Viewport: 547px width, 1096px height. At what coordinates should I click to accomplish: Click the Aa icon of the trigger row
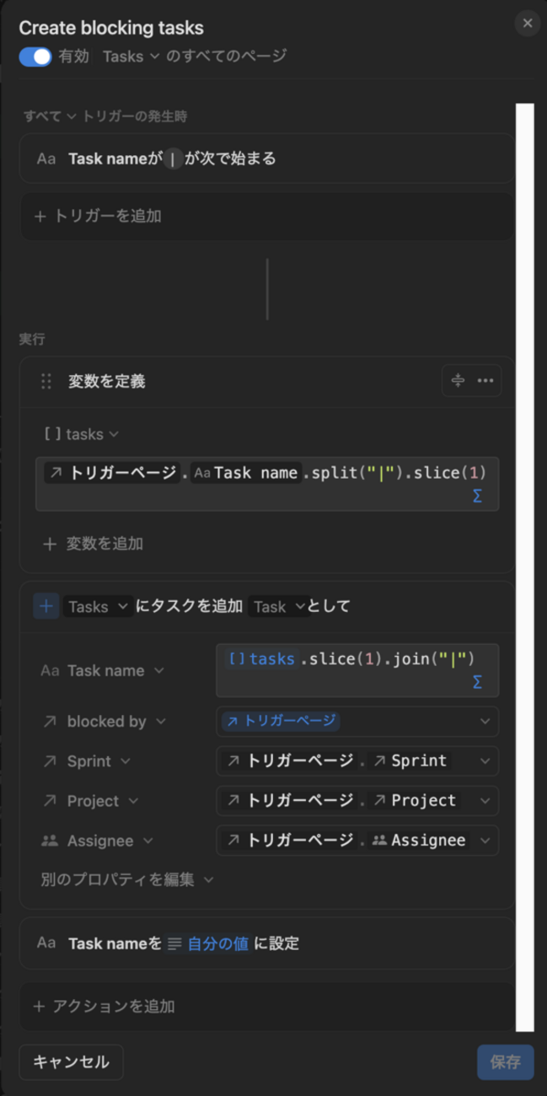46,158
